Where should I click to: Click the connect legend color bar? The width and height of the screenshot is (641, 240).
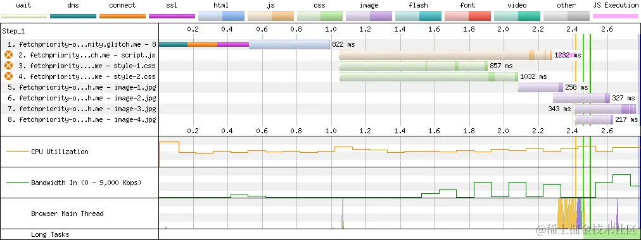point(123,16)
